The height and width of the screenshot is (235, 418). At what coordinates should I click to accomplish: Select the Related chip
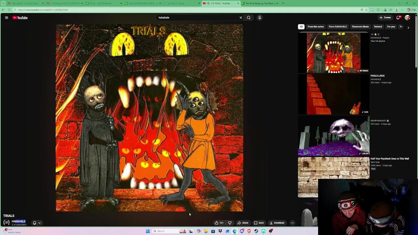pyautogui.click(x=378, y=27)
